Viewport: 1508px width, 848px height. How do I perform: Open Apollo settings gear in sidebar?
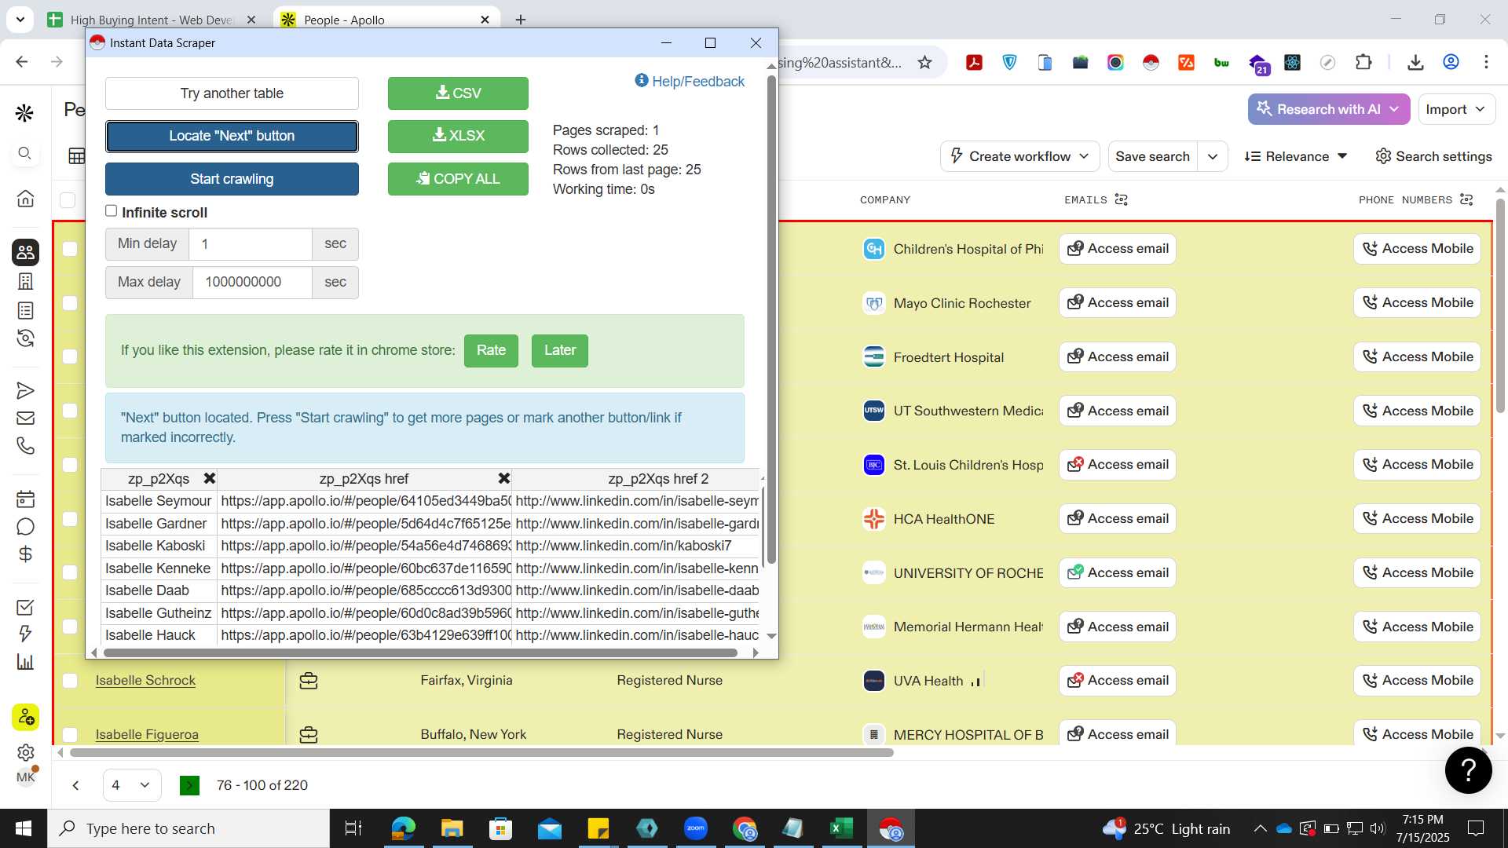click(25, 751)
